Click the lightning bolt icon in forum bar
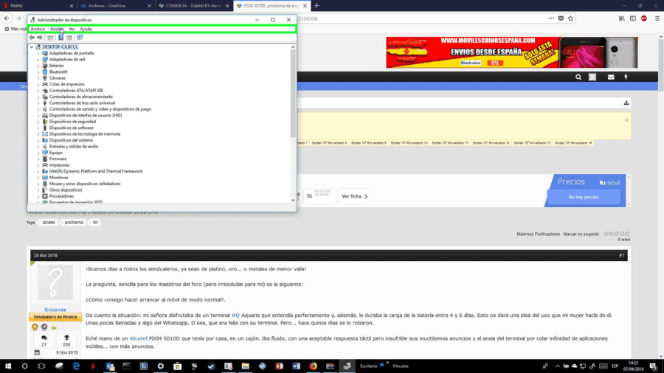This screenshot has width=664, height=373. [626, 77]
